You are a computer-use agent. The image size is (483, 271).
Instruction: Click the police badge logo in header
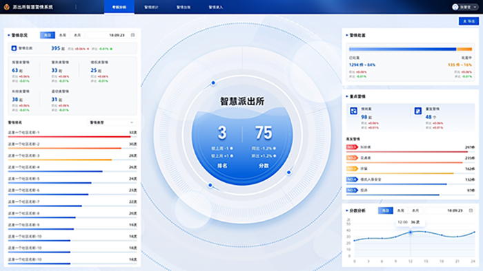[7, 7]
